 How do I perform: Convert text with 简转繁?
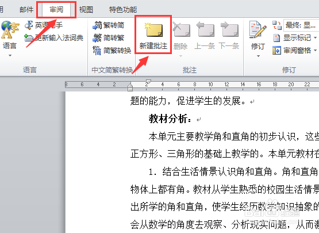pos(109,37)
